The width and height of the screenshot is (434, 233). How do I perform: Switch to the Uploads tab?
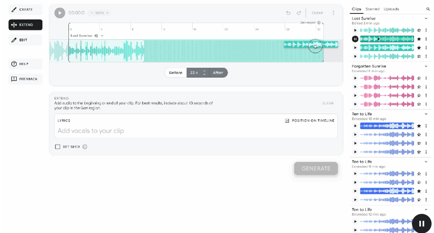click(391, 9)
